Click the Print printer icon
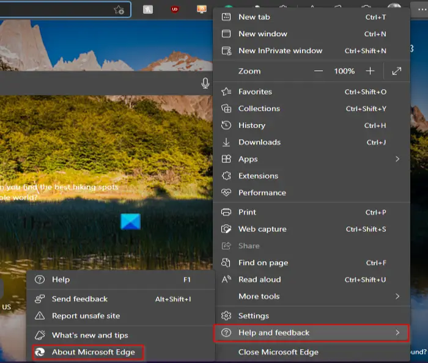 coord(226,212)
